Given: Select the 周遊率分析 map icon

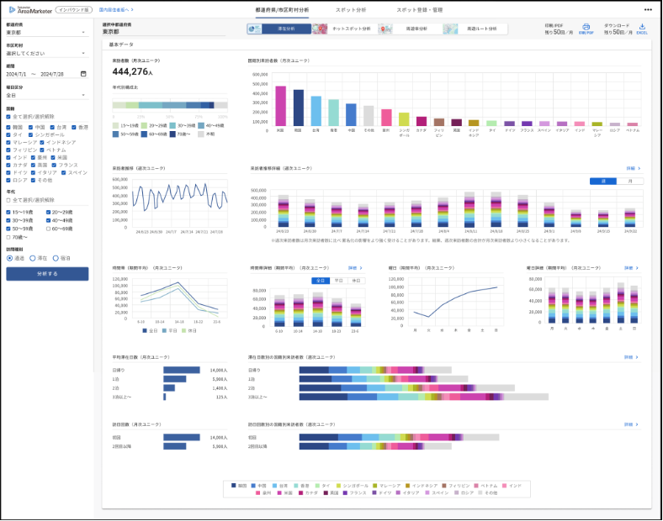Looking at the screenshot, I should point(385,29).
